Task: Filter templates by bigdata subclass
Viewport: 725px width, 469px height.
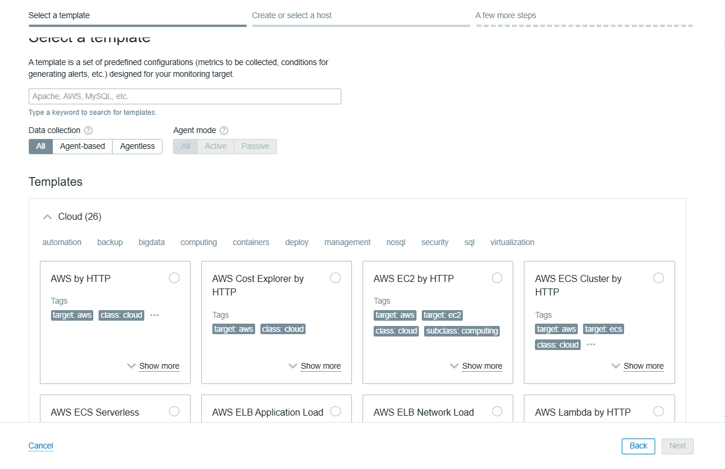Action: (x=152, y=242)
